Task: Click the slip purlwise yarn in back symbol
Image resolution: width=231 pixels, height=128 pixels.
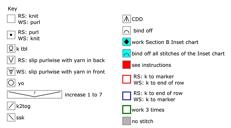Action: pyautogui.click(x=11, y=60)
